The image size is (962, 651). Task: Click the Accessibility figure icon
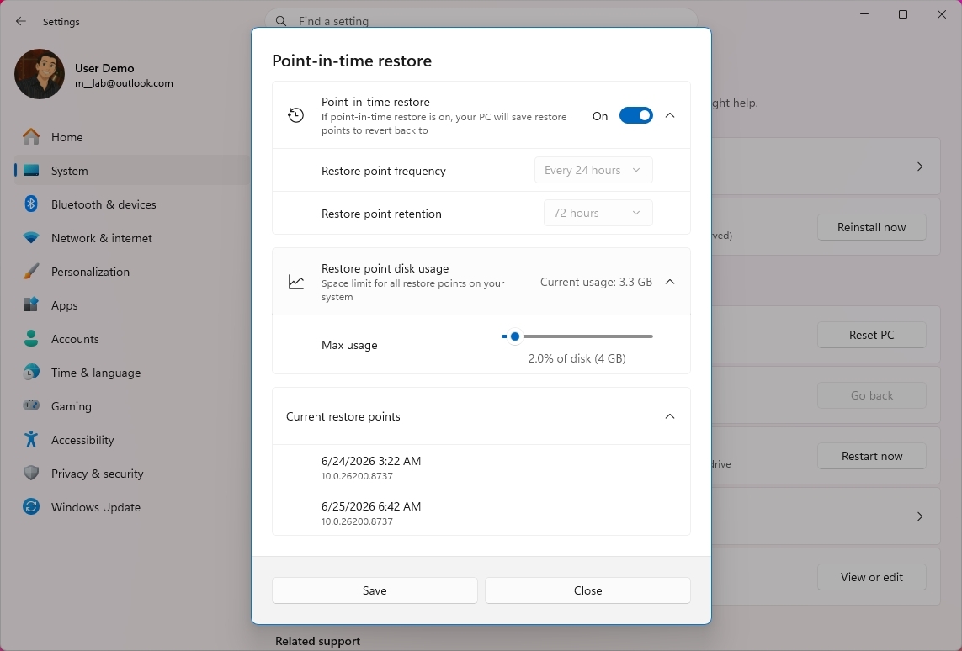click(30, 439)
